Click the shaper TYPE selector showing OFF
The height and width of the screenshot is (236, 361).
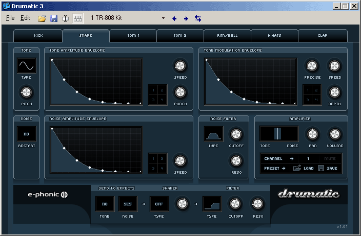click(159, 204)
